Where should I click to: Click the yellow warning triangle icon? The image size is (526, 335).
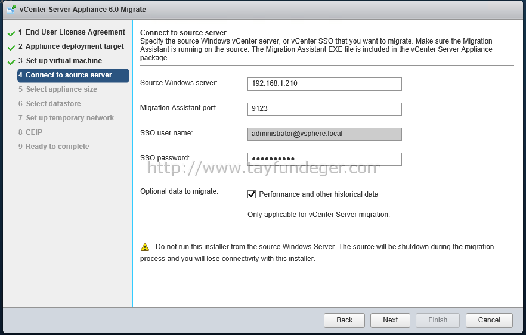point(144,247)
